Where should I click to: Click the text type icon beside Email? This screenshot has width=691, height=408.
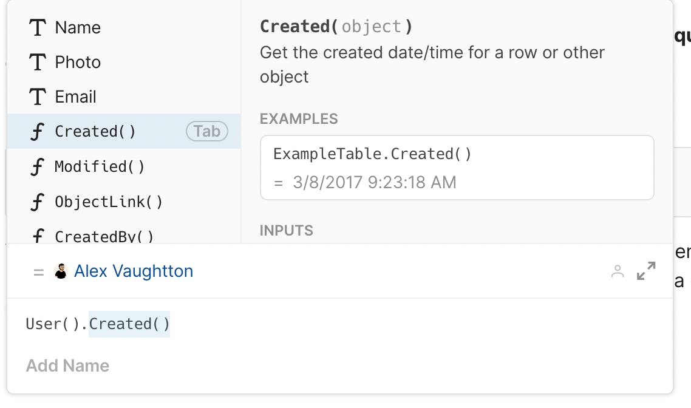38,97
